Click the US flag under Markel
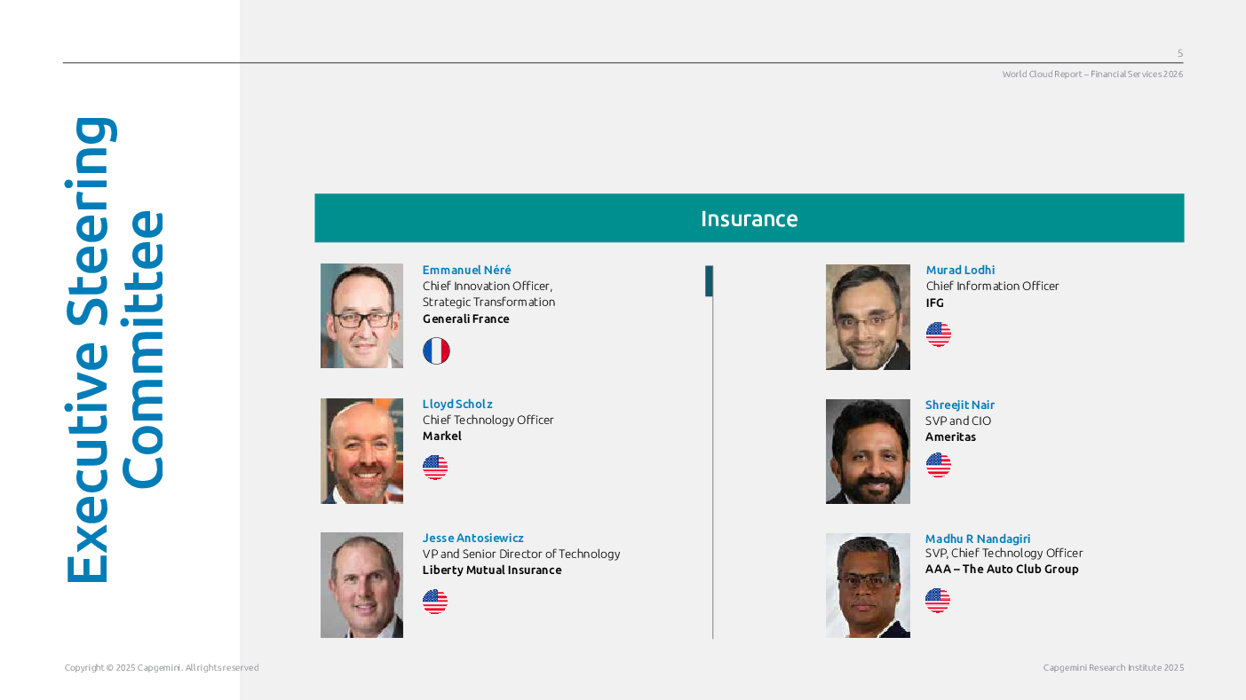Screen dimensions: 1246x700 435,468
